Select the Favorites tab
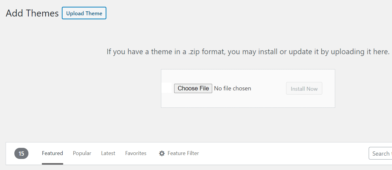 136,153
